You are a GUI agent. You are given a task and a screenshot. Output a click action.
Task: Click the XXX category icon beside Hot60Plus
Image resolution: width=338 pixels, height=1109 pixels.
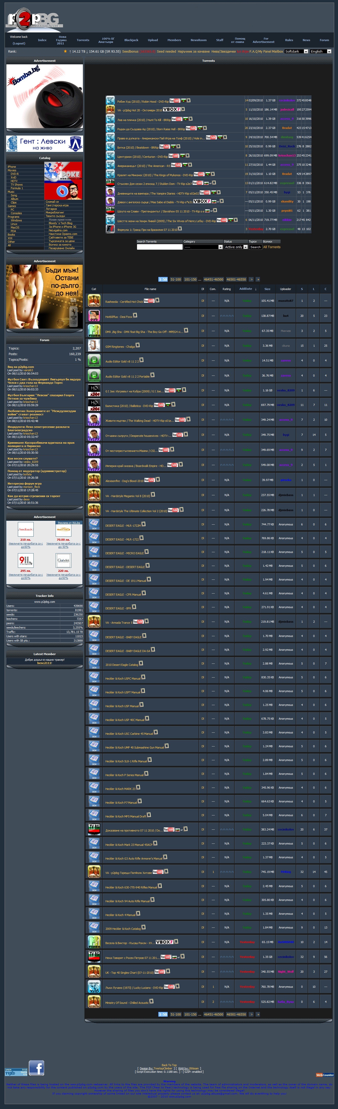pos(94,316)
